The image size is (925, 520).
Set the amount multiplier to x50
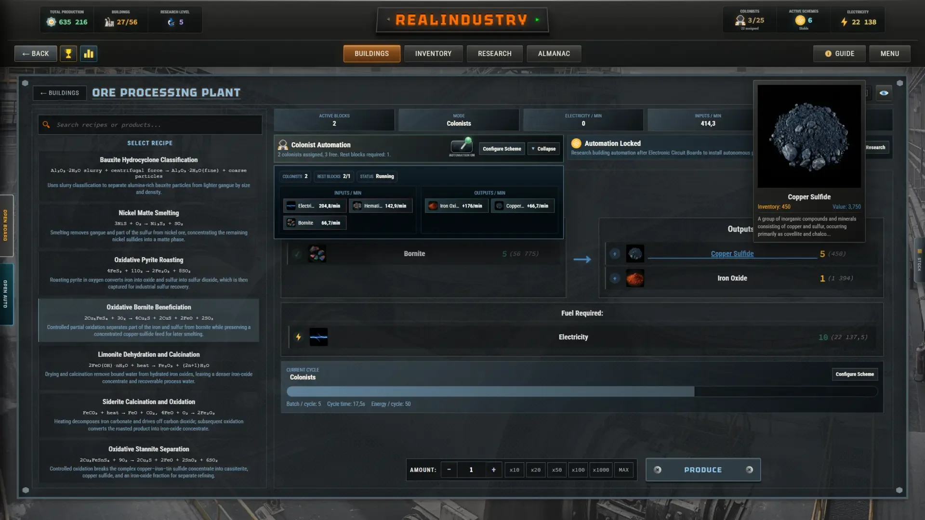click(x=557, y=469)
